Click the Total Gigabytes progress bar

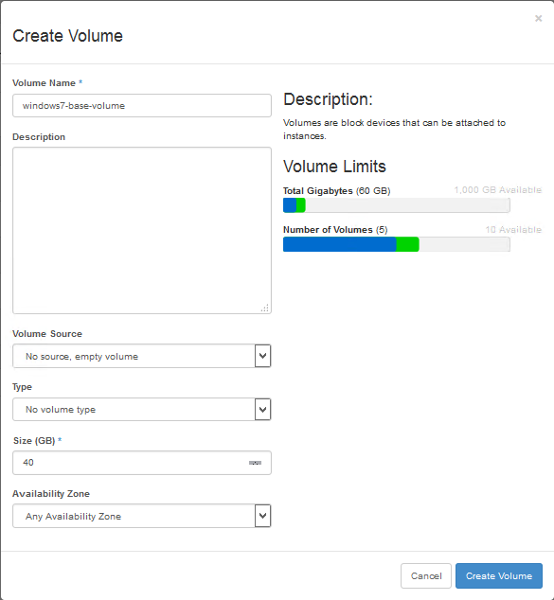click(396, 205)
